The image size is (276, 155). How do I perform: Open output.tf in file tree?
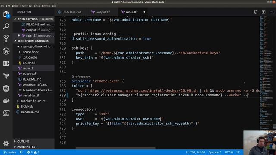click(34, 74)
